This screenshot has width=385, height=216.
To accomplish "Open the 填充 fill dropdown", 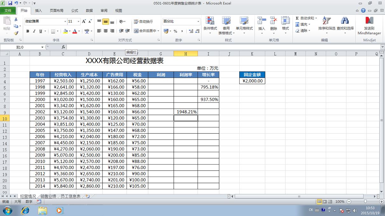I will pos(303,24).
